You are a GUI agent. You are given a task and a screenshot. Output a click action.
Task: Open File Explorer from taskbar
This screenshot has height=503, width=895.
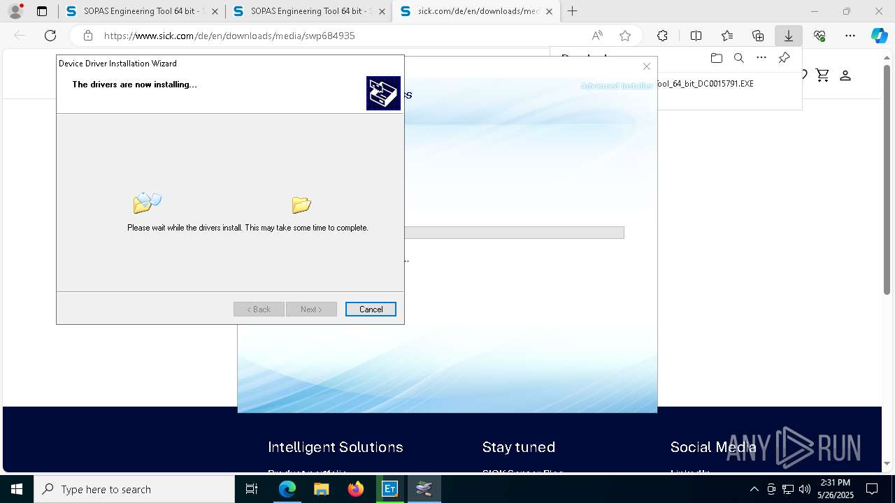321,489
